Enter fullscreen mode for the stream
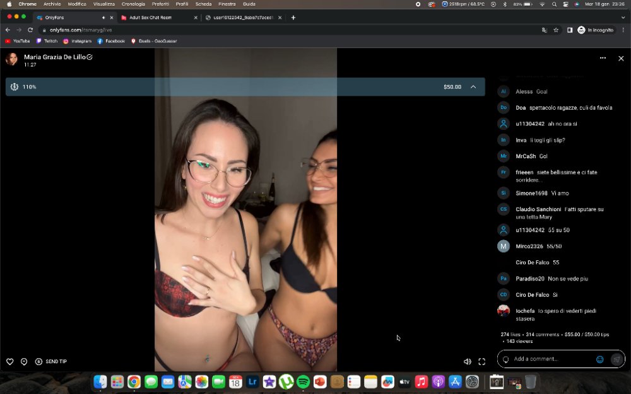Screen dimensions: 631x394 (481, 361)
